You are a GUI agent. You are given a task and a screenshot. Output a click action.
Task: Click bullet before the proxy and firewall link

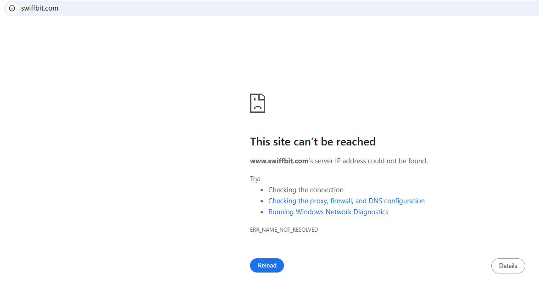click(x=261, y=201)
